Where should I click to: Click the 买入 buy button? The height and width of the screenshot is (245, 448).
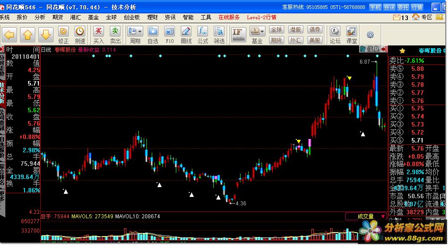99,35
